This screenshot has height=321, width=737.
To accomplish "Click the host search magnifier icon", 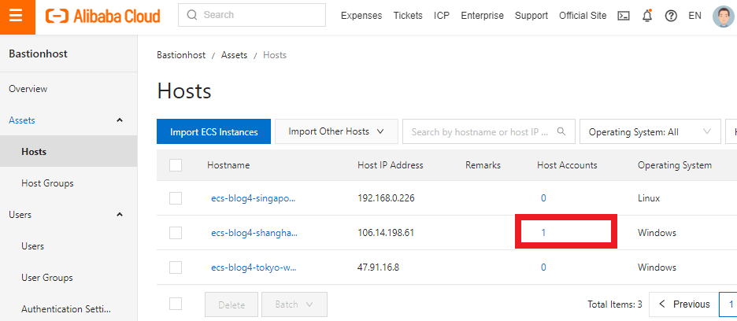I will pos(561,131).
